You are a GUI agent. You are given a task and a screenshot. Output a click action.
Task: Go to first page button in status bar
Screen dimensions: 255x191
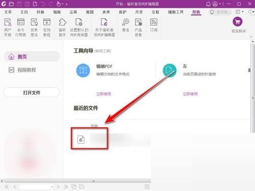7,187
